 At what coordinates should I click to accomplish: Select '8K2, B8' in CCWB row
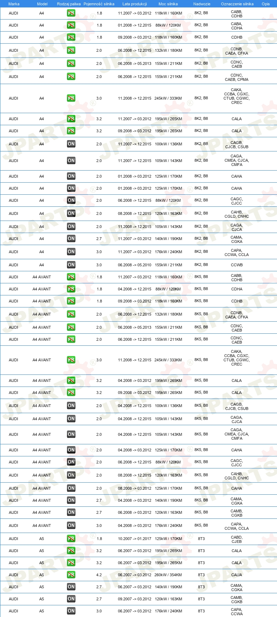pos(201,265)
